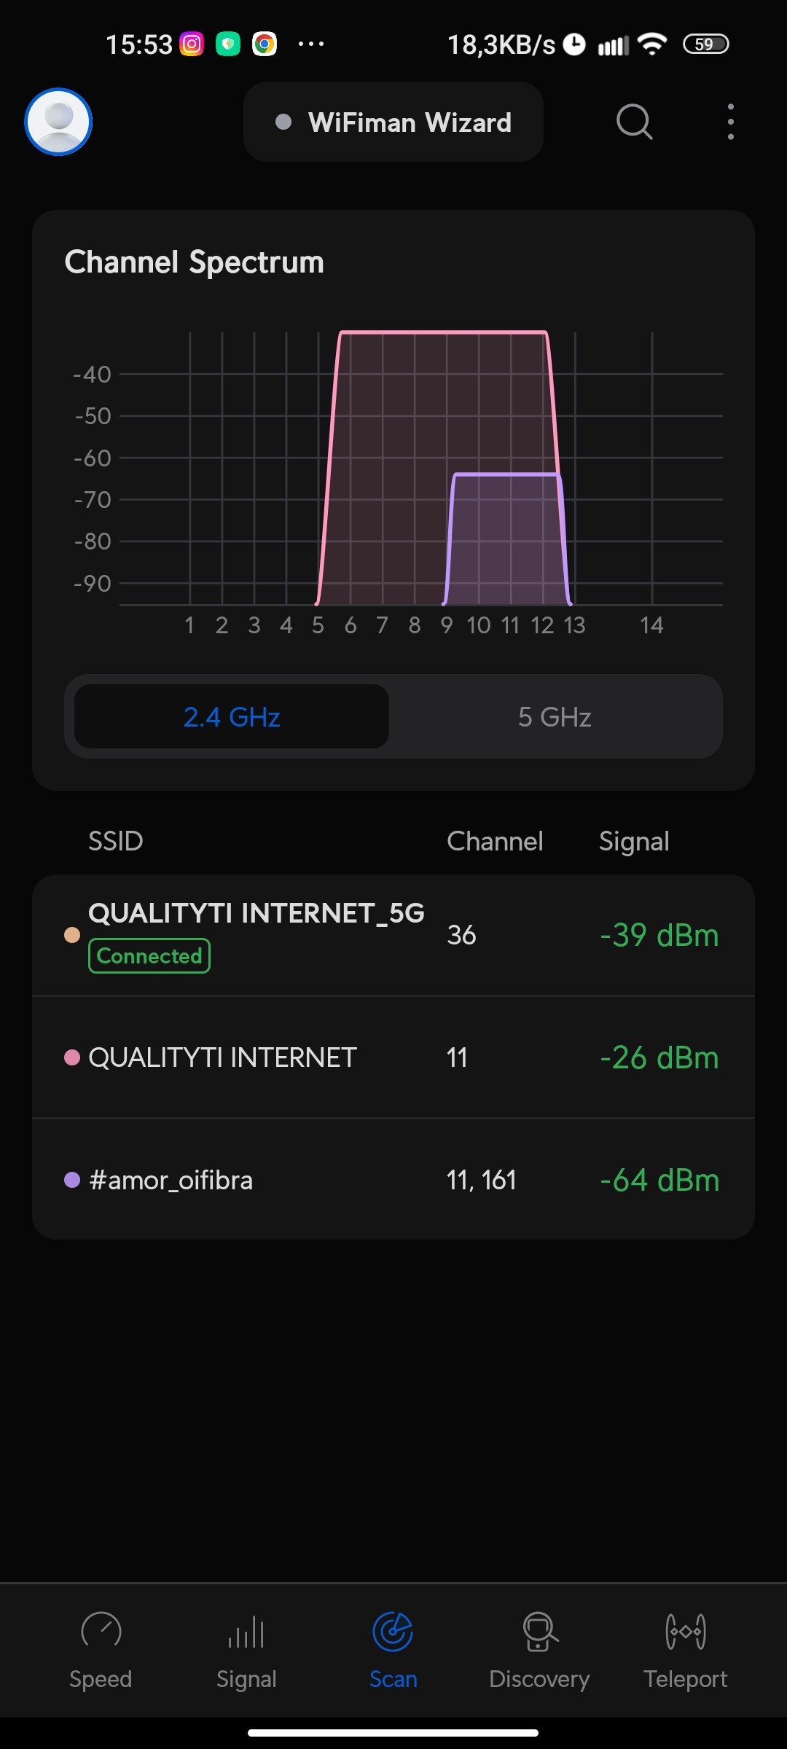Click the purple #amor_oifibra color dot
This screenshot has width=787, height=1749.
click(x=72, y=1180)
